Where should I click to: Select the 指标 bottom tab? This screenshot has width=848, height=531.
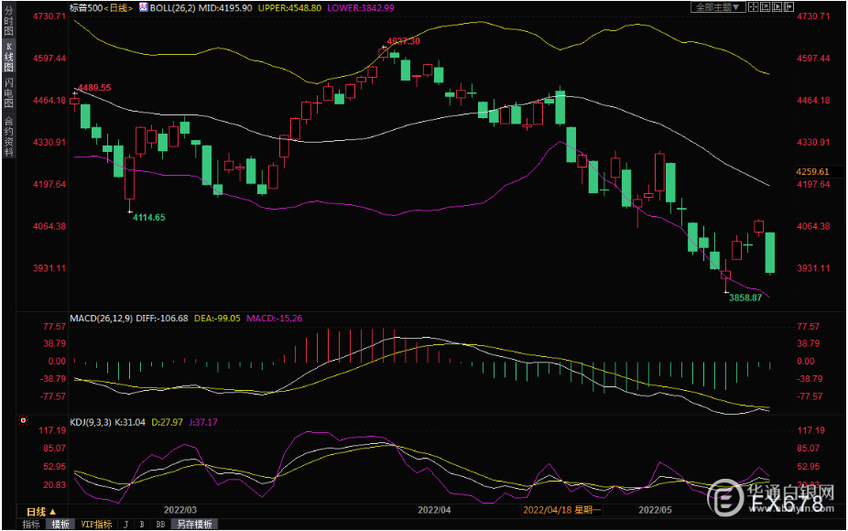click(x=31, y=524)
